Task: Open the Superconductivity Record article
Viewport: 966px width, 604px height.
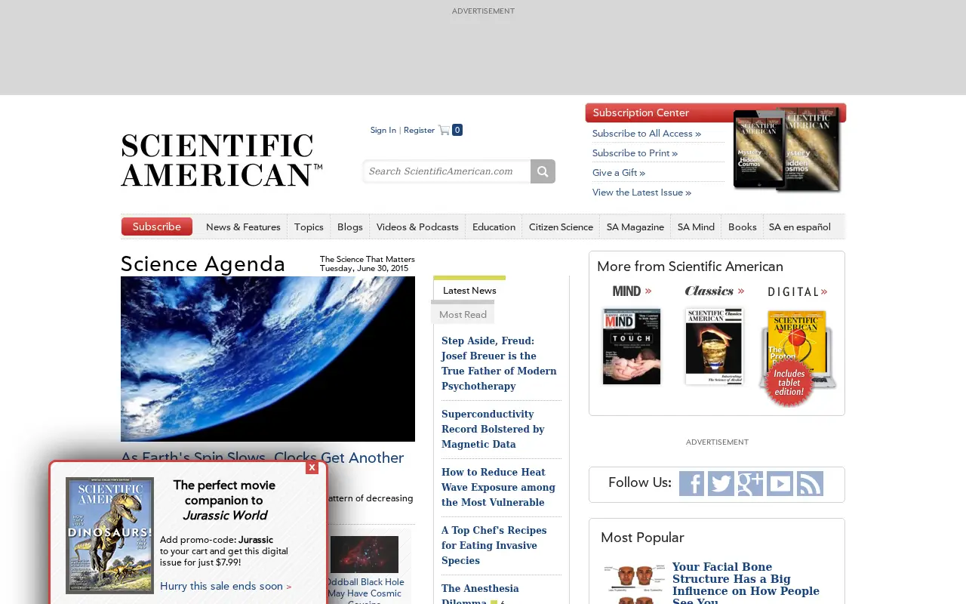Action: click(494, 429)
